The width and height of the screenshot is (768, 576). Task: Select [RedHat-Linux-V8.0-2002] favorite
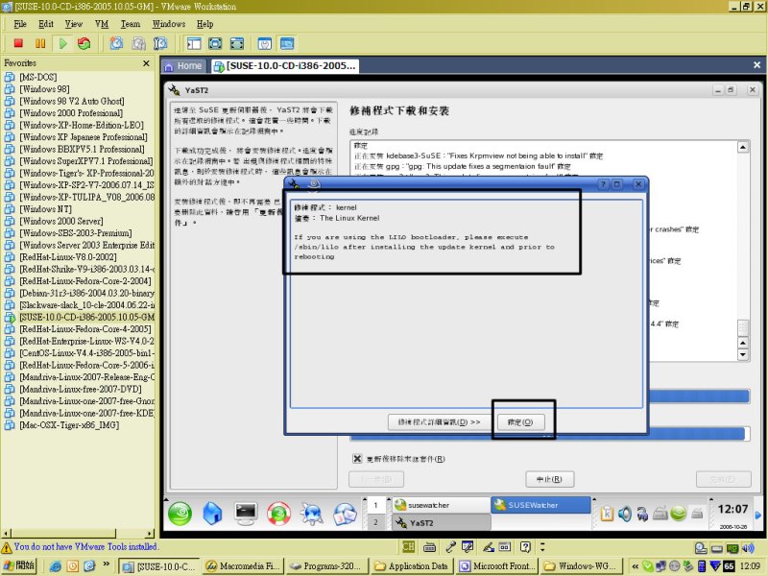click(x=67, y=257)
